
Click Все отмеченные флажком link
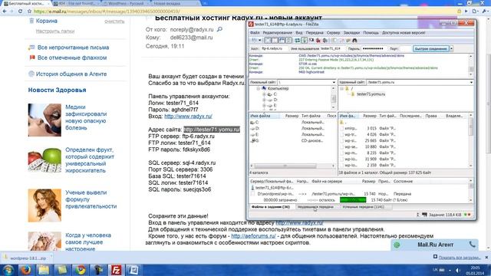click(x=72, y=58)
